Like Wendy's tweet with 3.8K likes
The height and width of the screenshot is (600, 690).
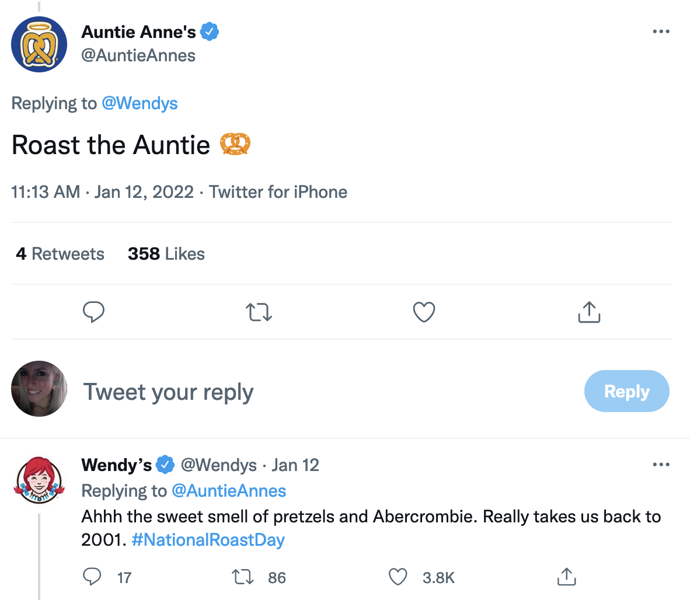[398, 577]
